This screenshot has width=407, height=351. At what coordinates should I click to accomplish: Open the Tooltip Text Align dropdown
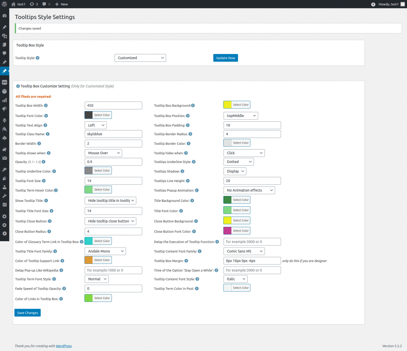click(95, 125)
